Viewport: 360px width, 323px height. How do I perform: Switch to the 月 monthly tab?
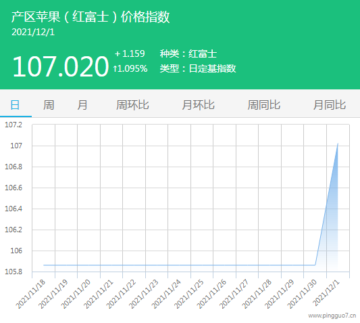(82, 105)
